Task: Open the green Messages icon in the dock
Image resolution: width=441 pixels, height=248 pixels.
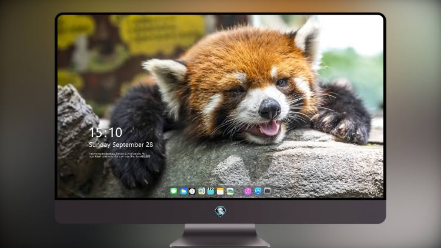Action: [173, 191]
